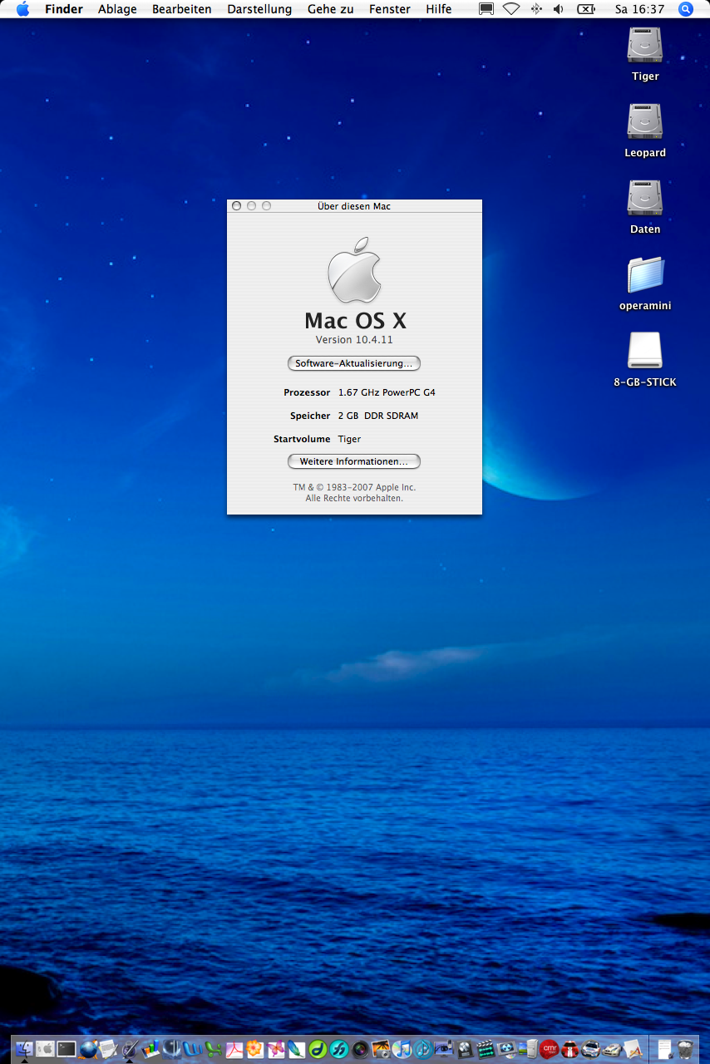This screenshot has width=710, height=1064.
Task: Open the Applications folder in the Dock
Action: coord(633,1048)
